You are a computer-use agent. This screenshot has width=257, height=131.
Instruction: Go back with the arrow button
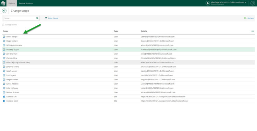4,11
